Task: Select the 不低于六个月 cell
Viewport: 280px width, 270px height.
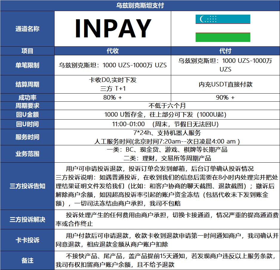Action: pos(167,106)
